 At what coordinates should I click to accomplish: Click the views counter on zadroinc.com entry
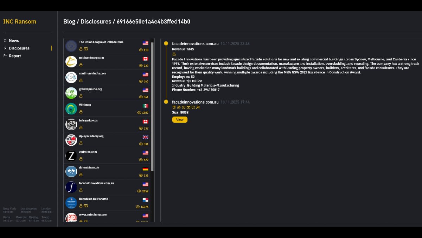click(143, 159)
